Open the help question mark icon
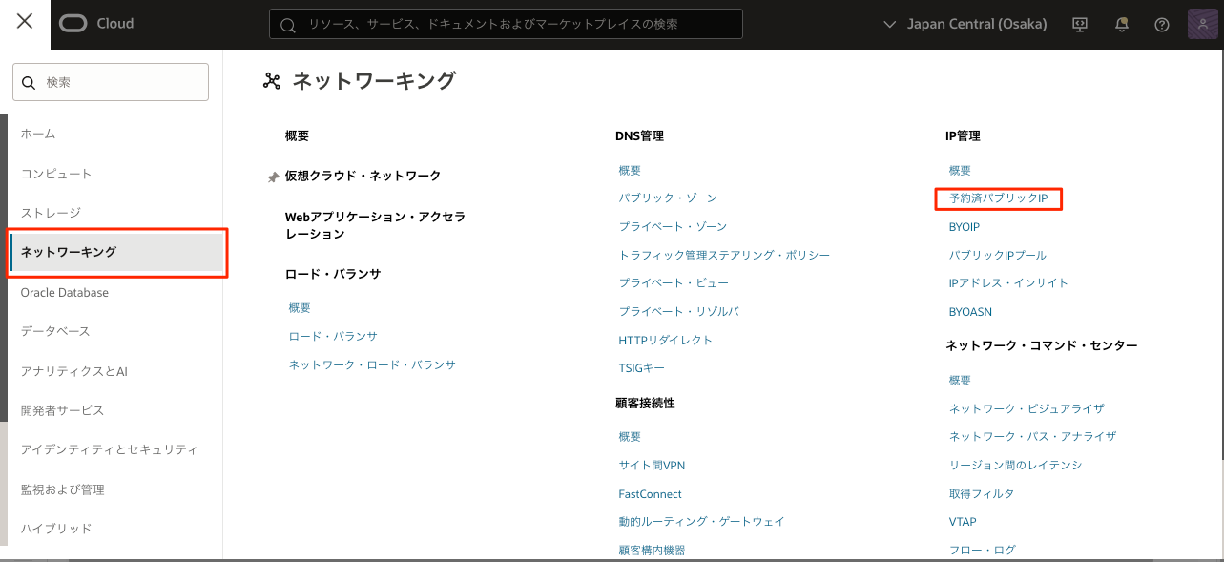Viewport: 1224px width, 562px height. click(1161, 25)
